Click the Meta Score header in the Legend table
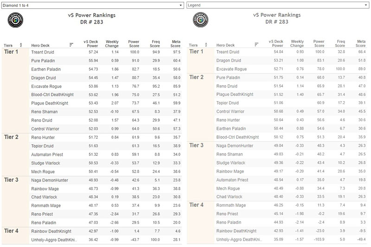Image resolution: width=371 pixels, height=247 pixels. click(x=361, y=43)
